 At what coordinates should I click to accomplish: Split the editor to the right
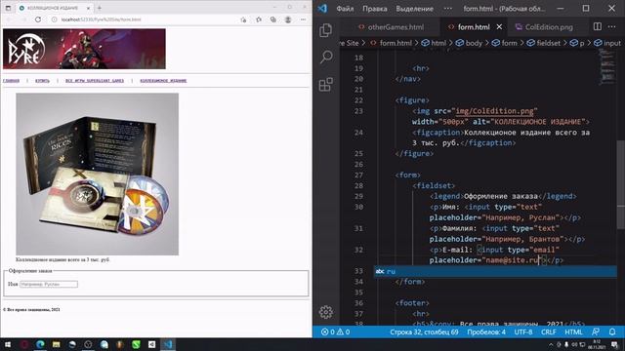597,26
